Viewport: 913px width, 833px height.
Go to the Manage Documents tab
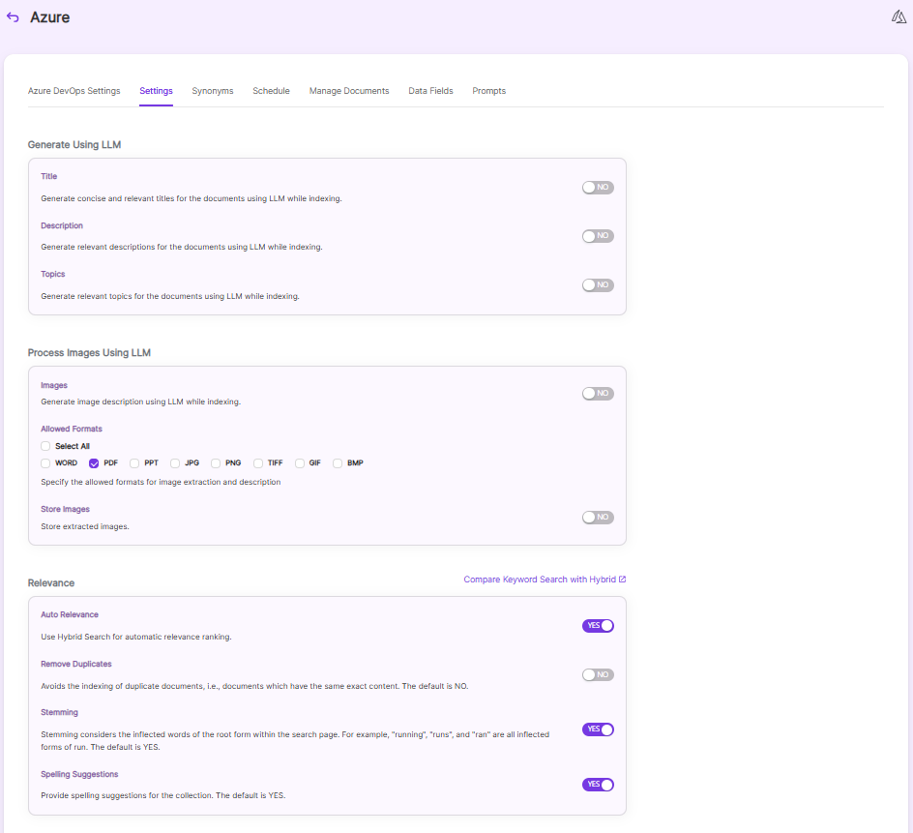pyautogui.click(x=349, y=91)
